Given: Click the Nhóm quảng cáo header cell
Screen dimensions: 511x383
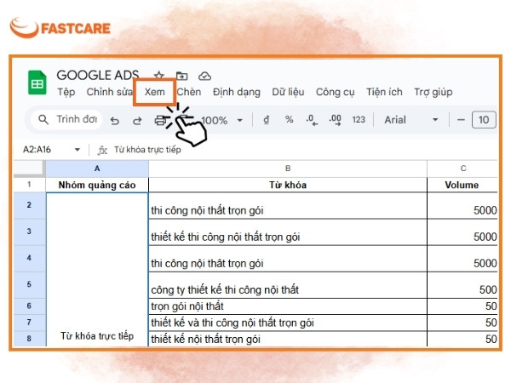Looking at the screenshot, I should tap(97, 185).
